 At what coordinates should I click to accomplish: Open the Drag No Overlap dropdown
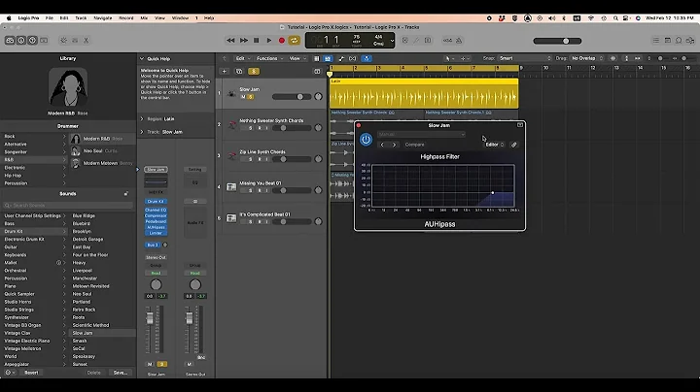[x=587, y=58]
